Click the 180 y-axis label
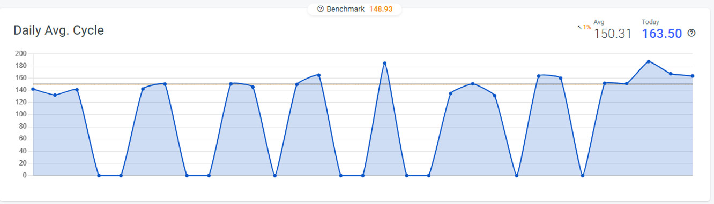Screen dimensions: 714x204 click(21, 66)
